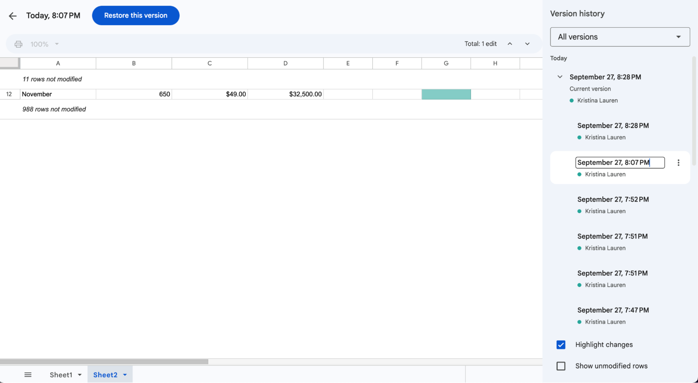
Task: Open the 100% zoom dropdown
Action: point(45,44)
